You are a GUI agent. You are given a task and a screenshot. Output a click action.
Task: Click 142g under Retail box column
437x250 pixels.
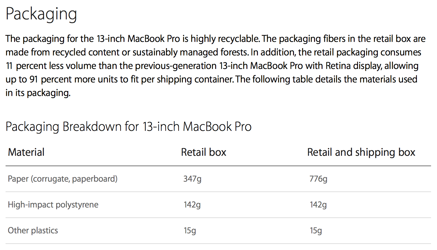click(x=192, y=205)
